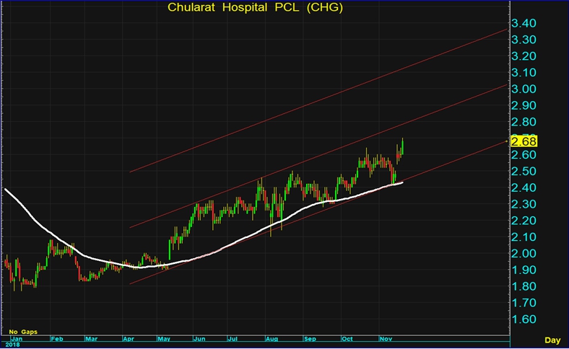This screenshot has height=349, width=569.
Task: Select the Mar month label on time axis
Action: pos(91,339)
